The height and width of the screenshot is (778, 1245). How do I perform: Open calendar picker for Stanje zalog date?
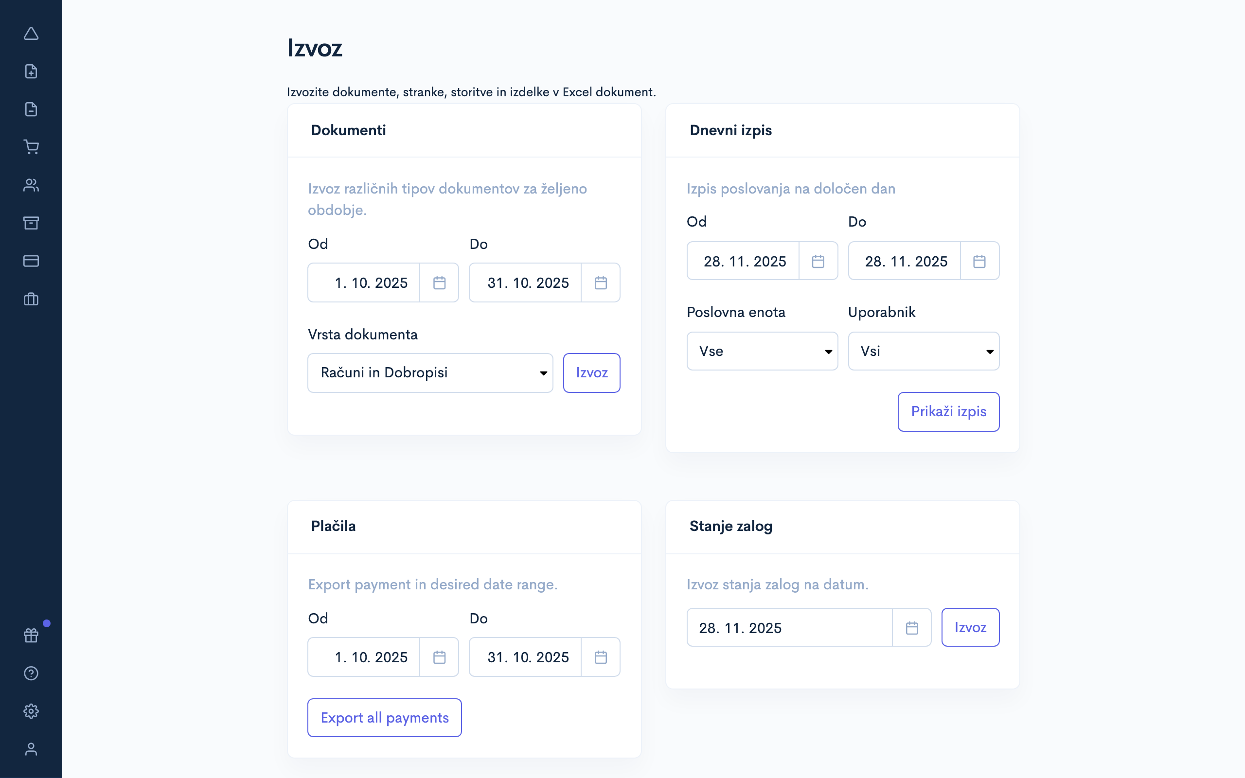(x=912, y=628)
